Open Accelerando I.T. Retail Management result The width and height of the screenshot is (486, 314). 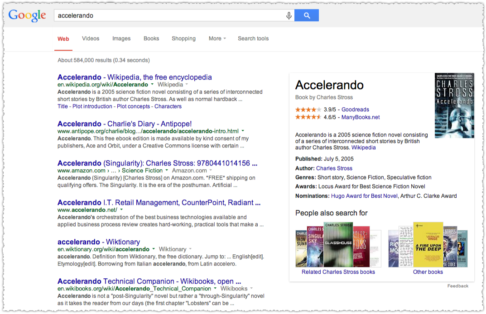159,202
